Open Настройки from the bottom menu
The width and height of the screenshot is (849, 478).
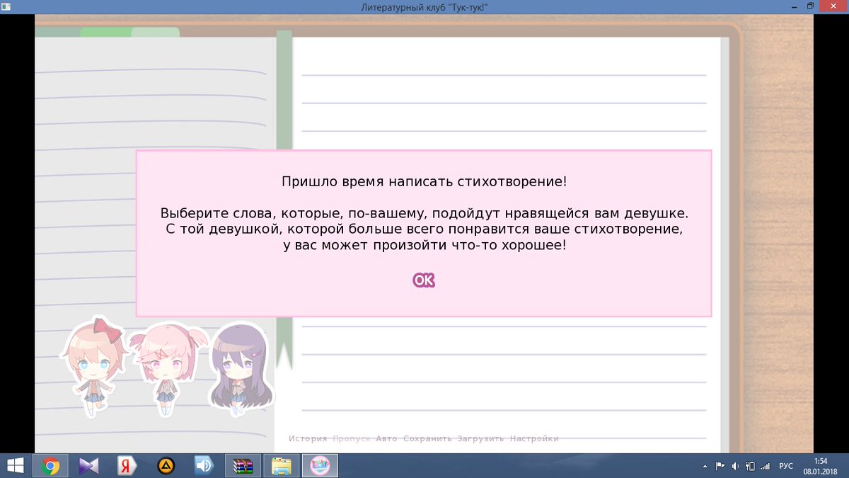pos(534,438)
